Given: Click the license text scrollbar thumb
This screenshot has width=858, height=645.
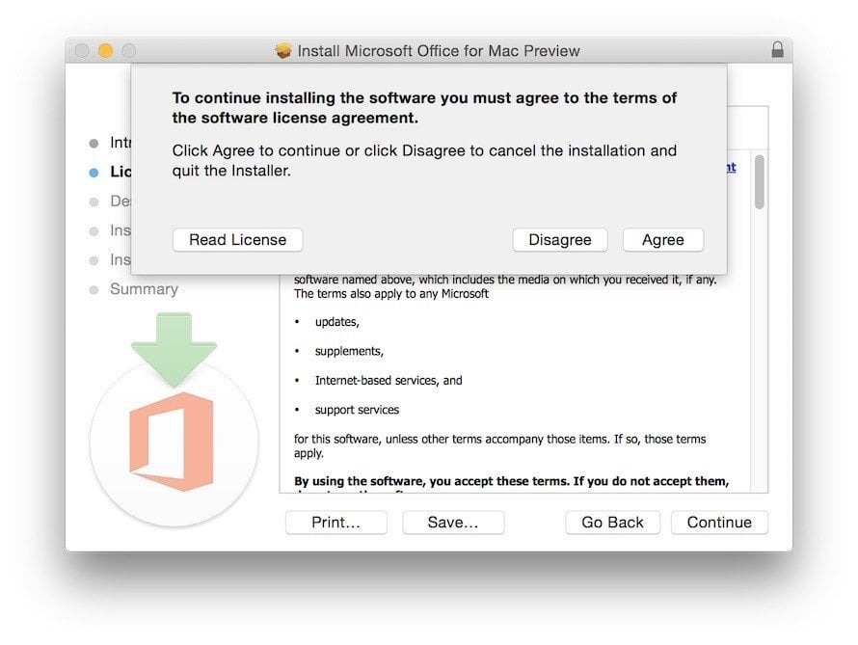Looking at the screenshot, I should tap(759, 182).
